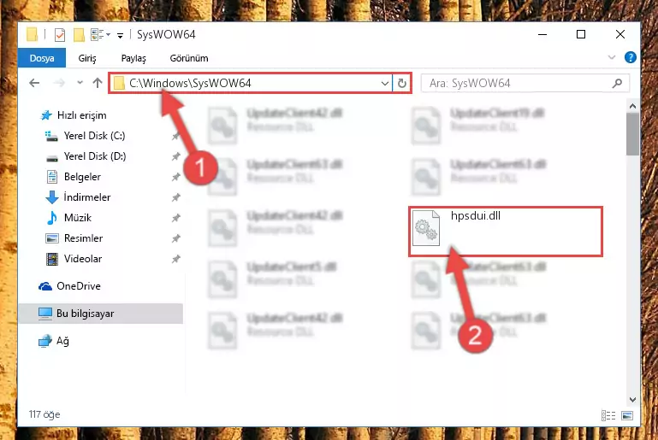
Task: Open the view options icon dropdown in title bar
Action: coord(100,35)
